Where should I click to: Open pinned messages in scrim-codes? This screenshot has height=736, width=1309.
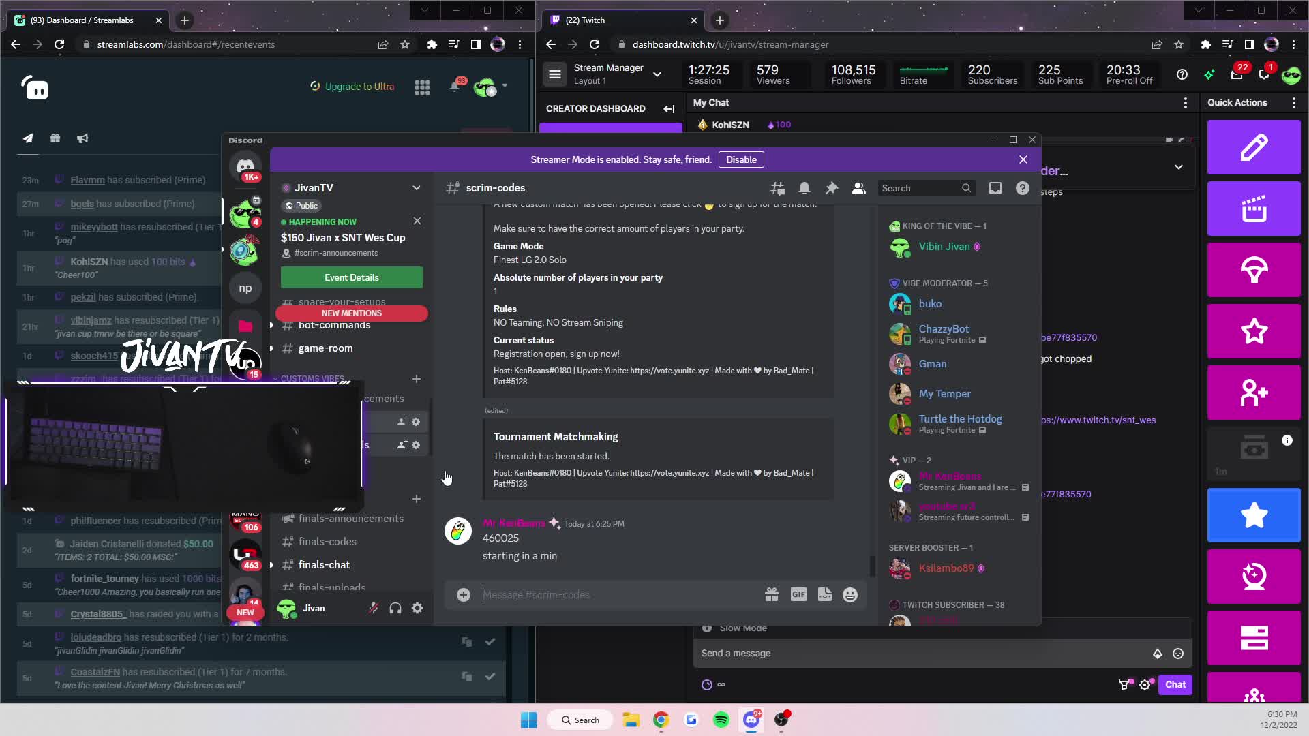tap(832, 189)
